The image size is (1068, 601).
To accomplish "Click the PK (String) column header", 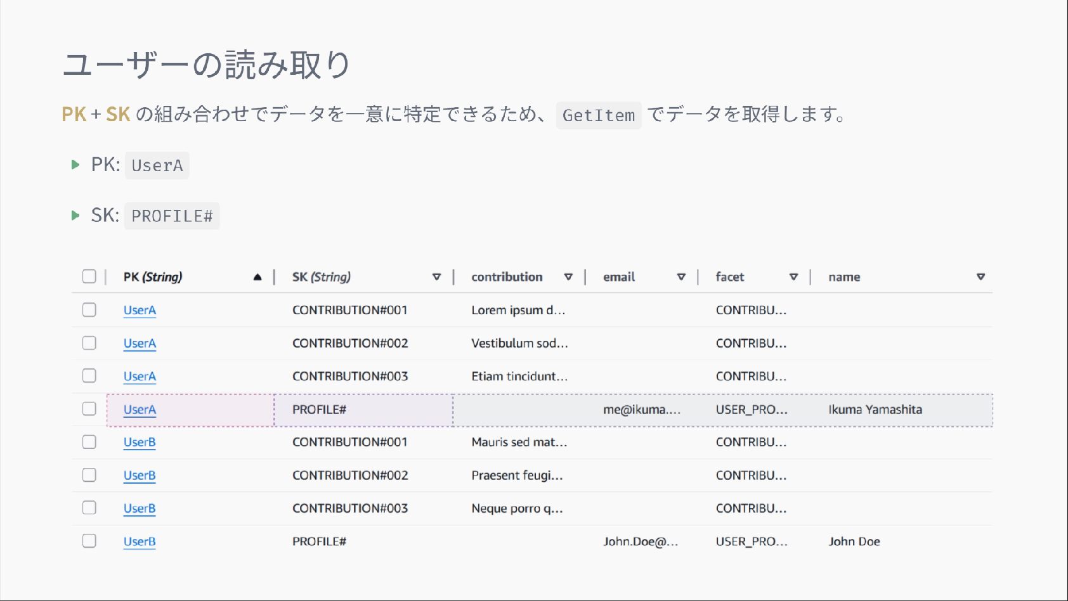I will [x=153, y=277].
